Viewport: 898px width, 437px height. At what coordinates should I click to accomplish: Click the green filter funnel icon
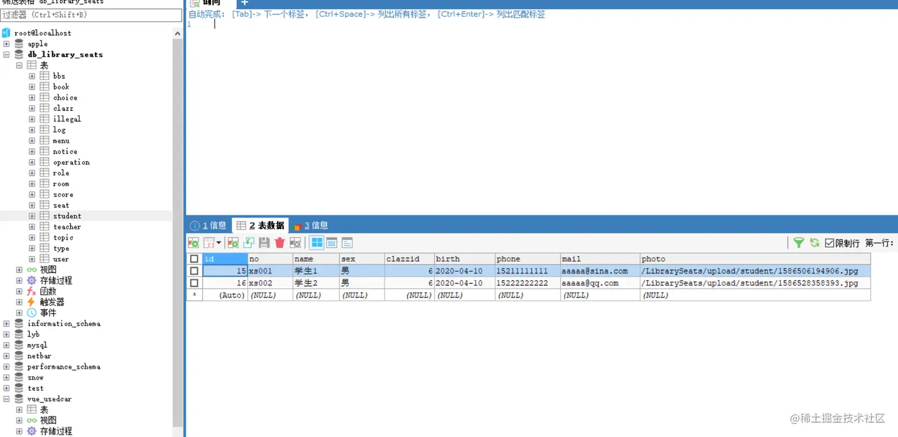799,243
